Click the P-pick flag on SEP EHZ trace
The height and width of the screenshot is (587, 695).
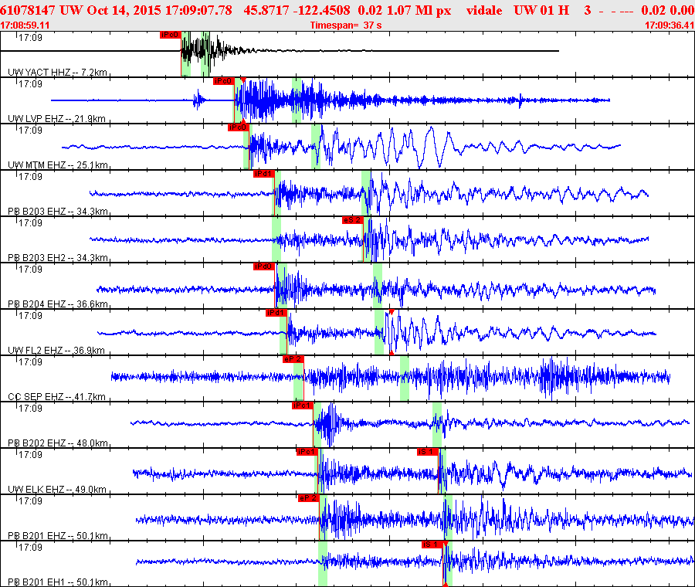[293, 359]
